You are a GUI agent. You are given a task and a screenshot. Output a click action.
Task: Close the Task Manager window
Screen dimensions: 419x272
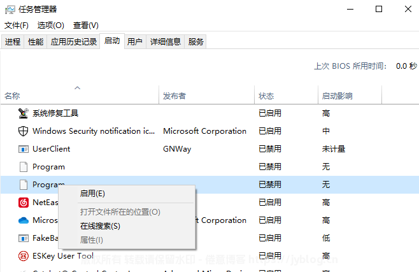(408, 10)
